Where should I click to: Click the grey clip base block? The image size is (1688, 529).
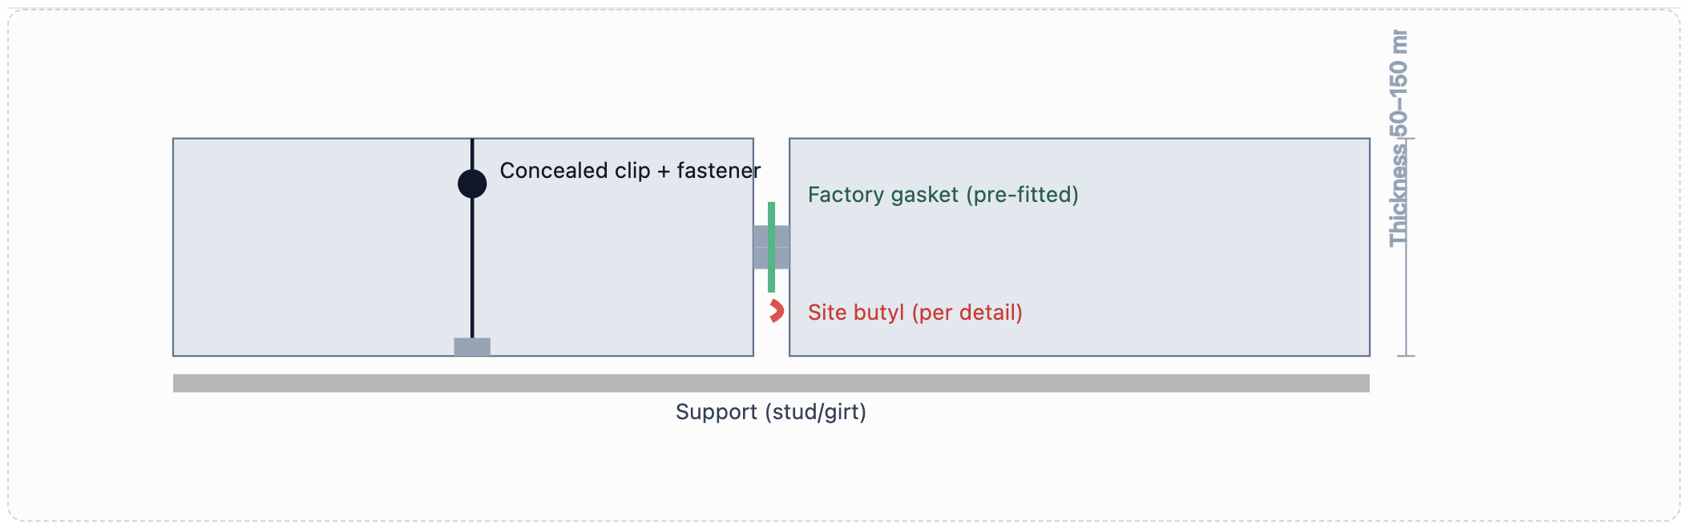(x=472, y=347)
